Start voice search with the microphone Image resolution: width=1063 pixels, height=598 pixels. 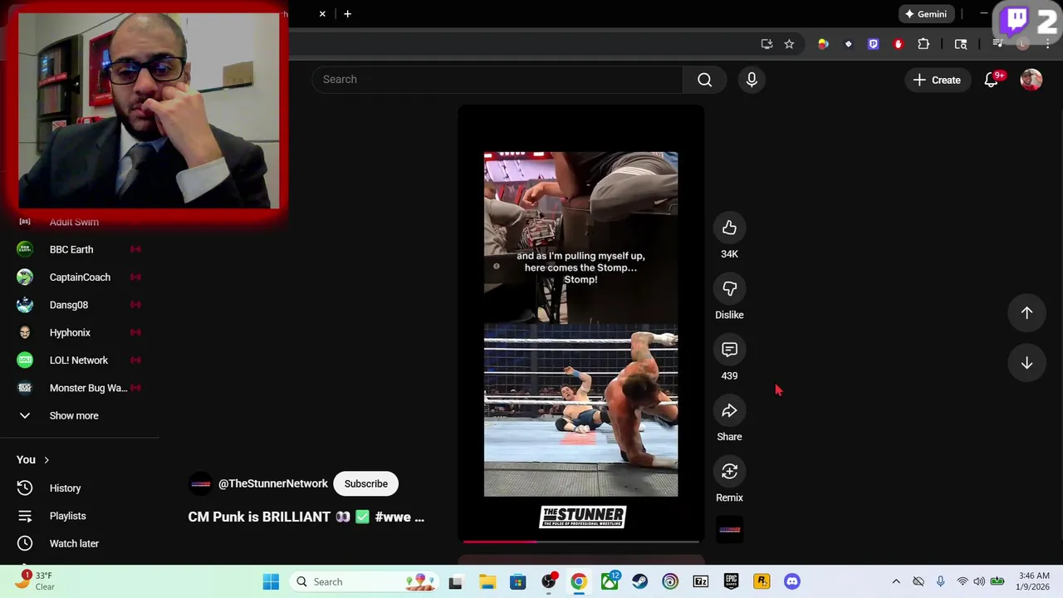point(751,80)
